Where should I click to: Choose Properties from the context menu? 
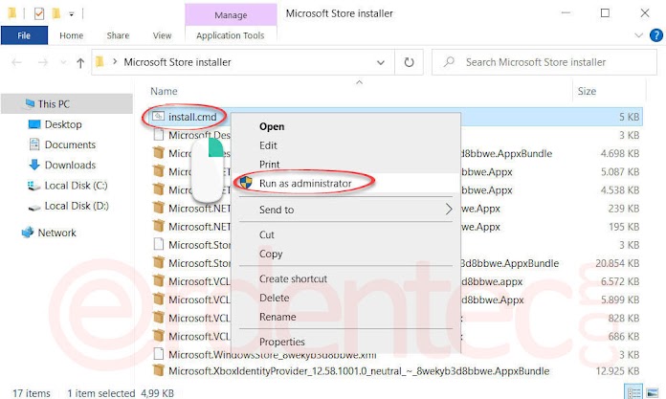[282, 342]
